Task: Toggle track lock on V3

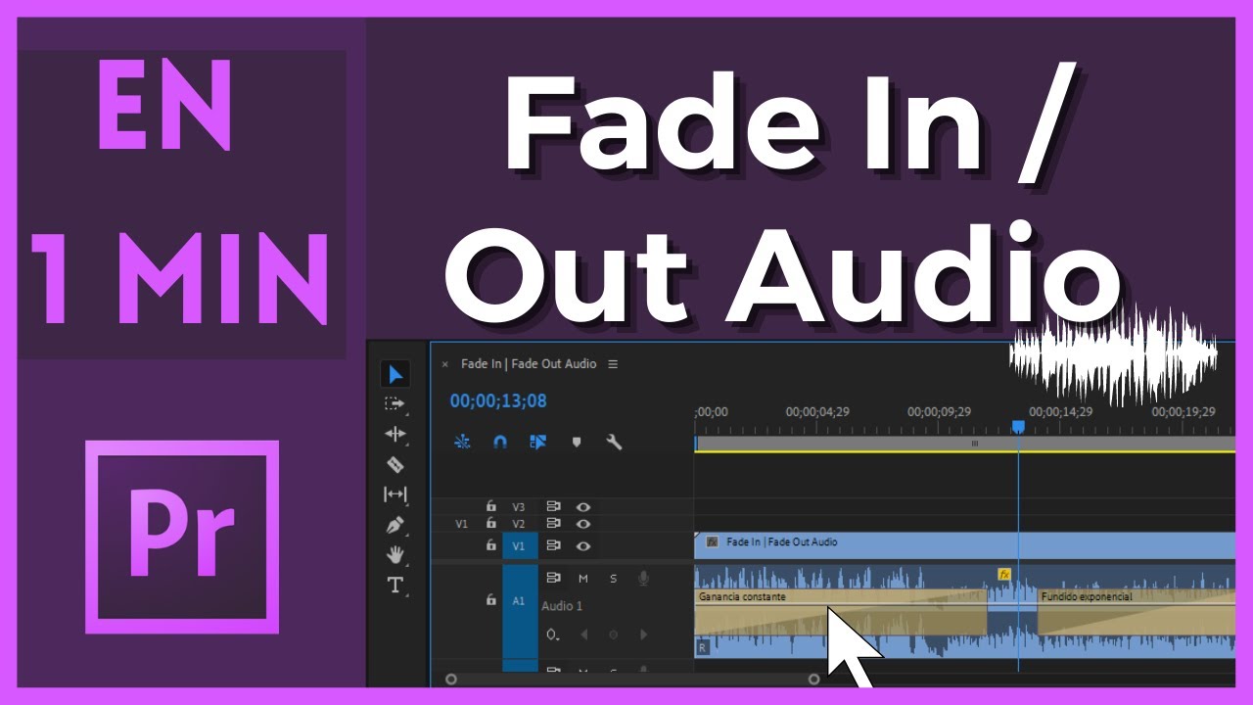Action: (491, 506)
